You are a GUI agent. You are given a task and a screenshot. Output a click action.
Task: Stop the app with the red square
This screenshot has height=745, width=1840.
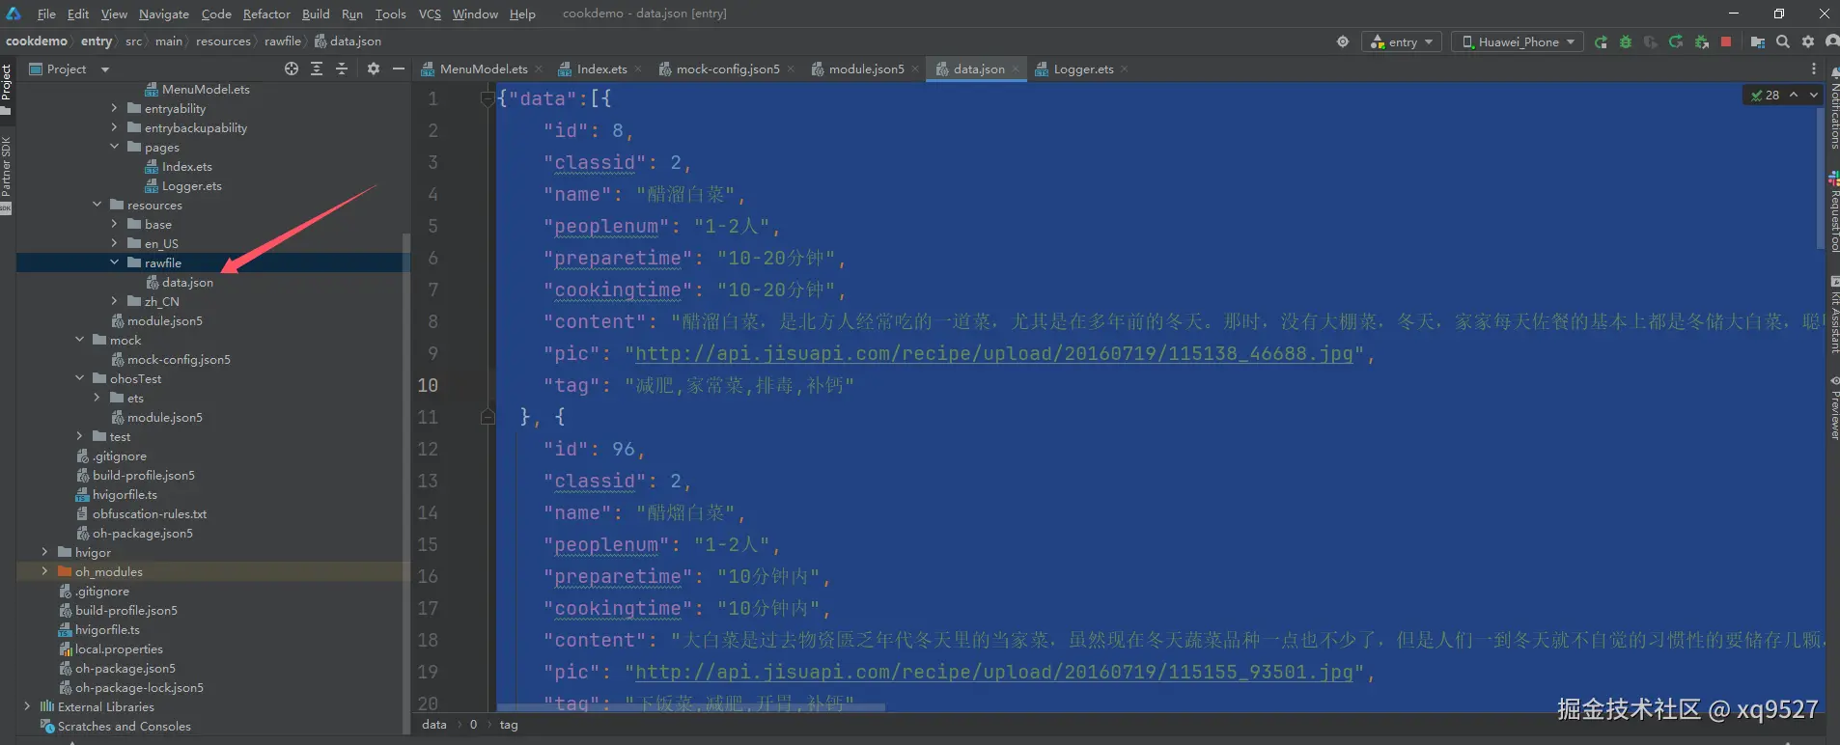[1726, 41]
